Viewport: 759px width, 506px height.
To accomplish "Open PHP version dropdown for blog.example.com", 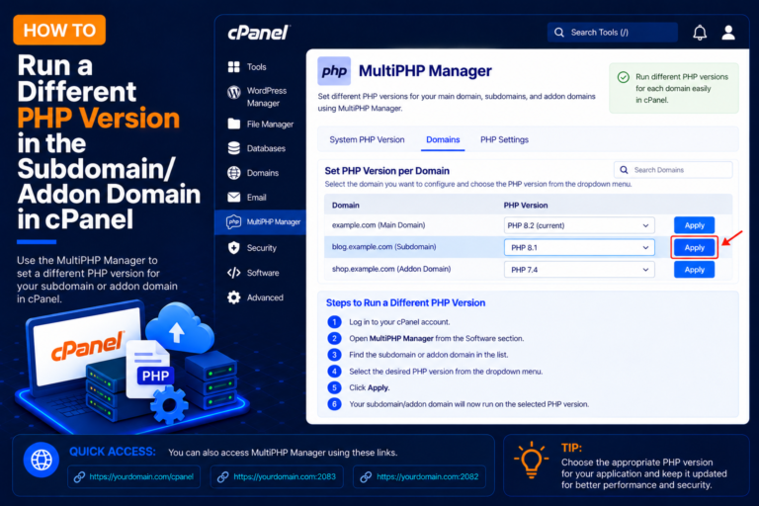I will click(x=579, y=247).
